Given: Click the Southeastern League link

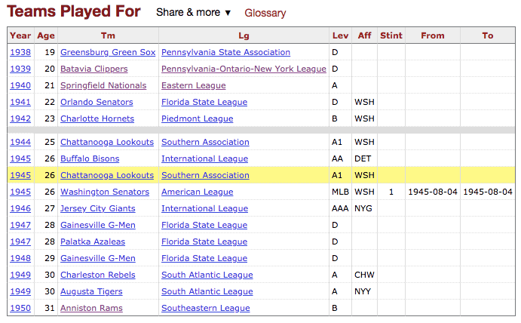Looking at the screenshot, I should [x=205, y=308].
